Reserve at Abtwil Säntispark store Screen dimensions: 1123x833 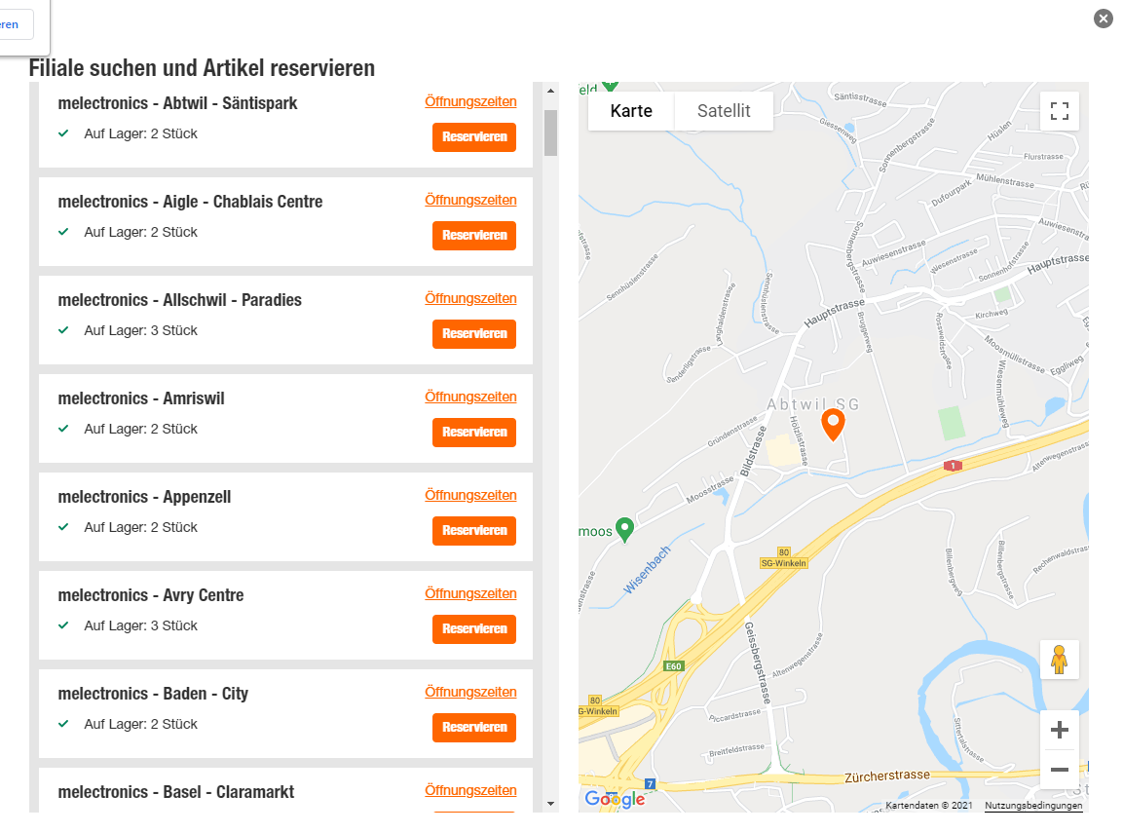(474, 136)
